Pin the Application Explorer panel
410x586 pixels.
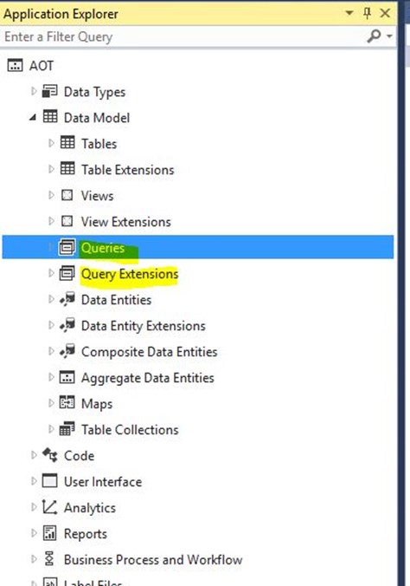[x=367, y=14]
